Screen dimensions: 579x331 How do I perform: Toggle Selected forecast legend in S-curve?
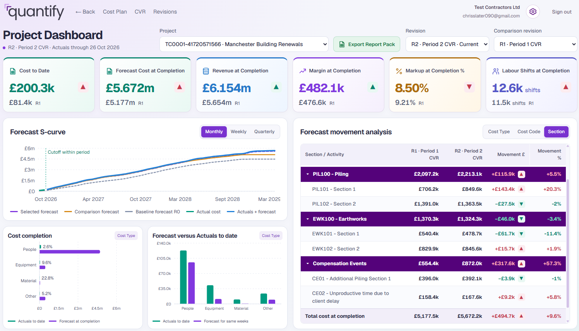34,212
